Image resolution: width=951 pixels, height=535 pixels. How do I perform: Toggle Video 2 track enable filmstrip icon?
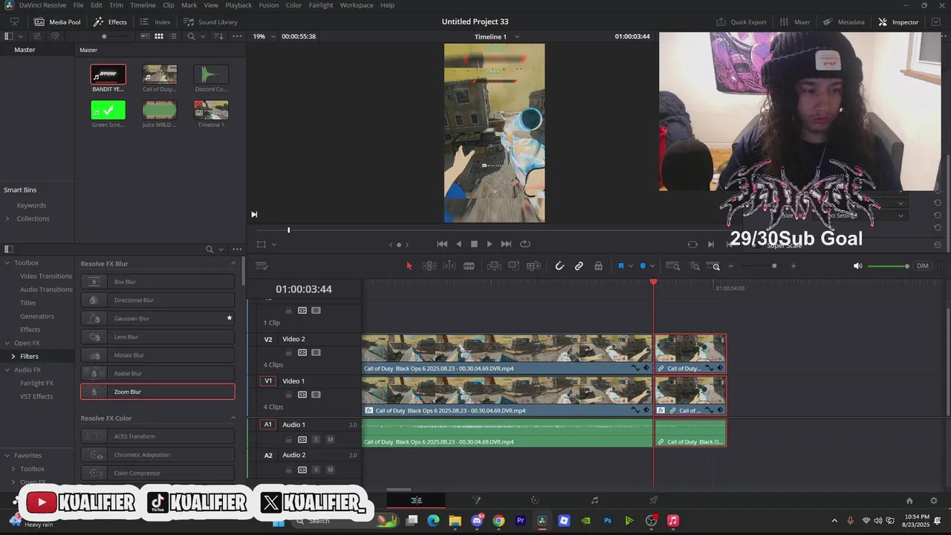tap(316, 352)
